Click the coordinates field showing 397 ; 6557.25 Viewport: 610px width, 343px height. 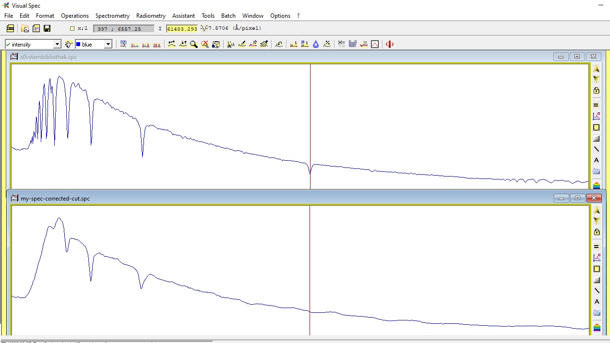(x=124, y=29)
